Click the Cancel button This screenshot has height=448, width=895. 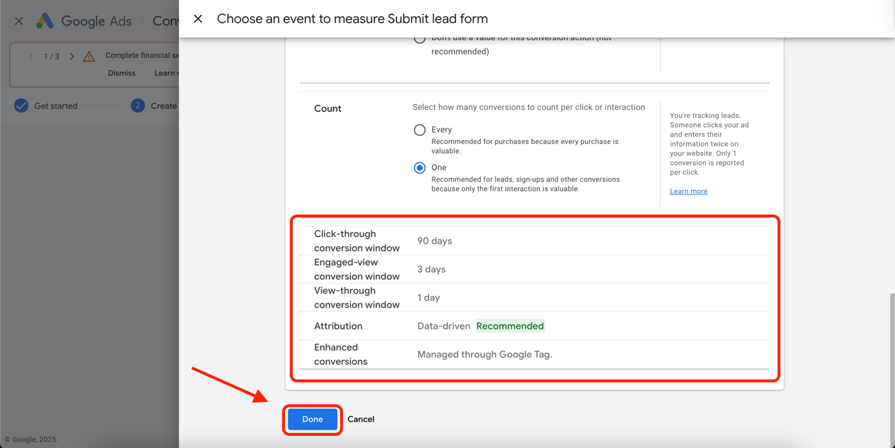coord(361,419)
